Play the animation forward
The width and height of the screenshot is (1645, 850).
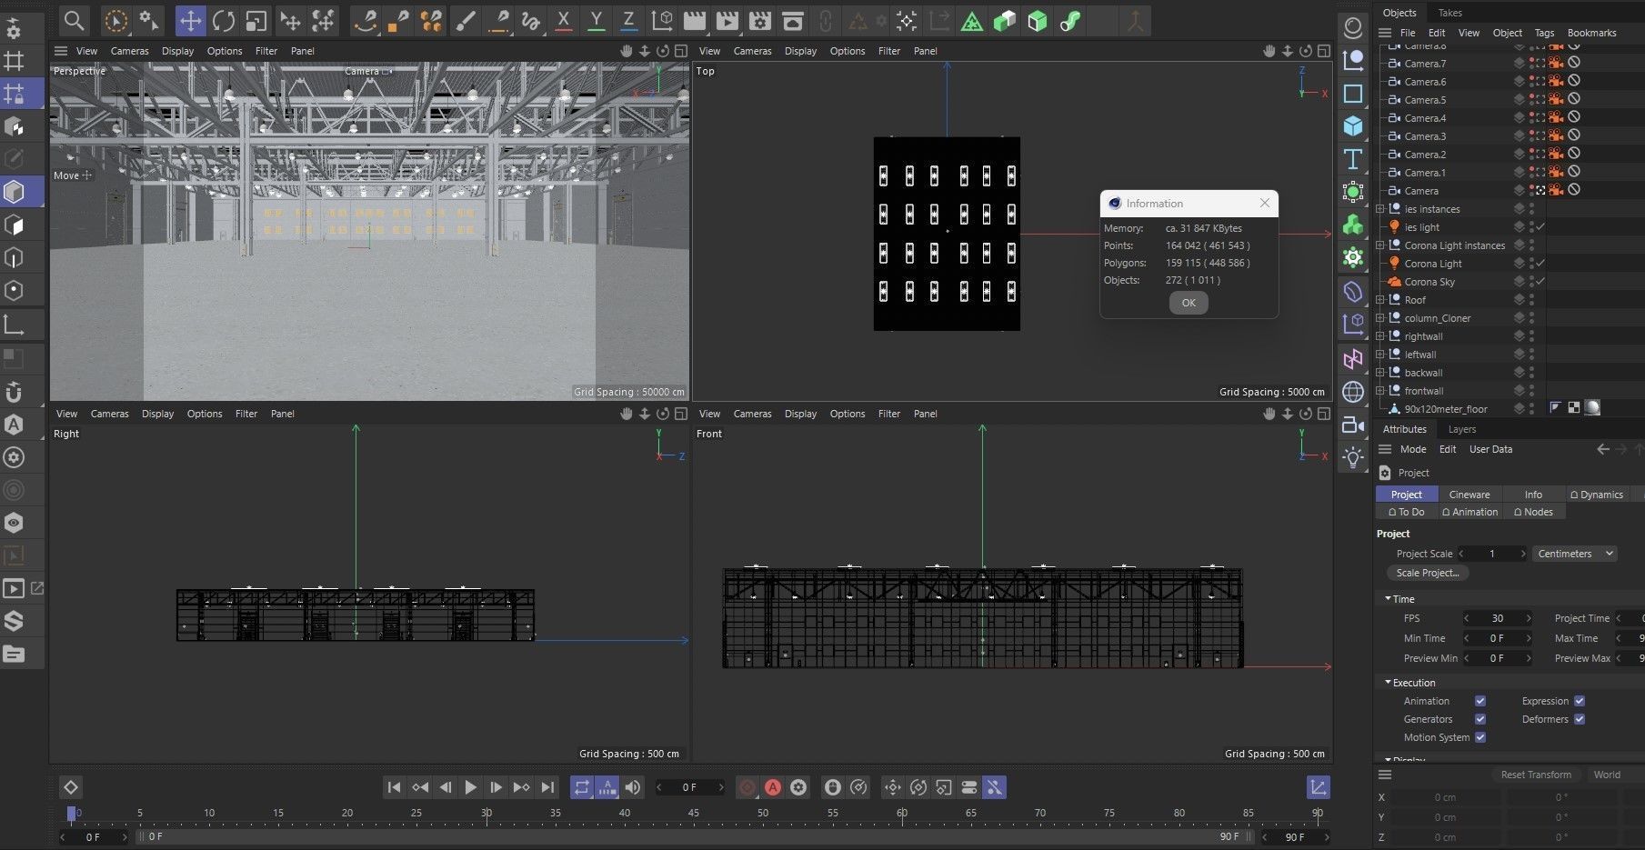[x=470, y=787]
